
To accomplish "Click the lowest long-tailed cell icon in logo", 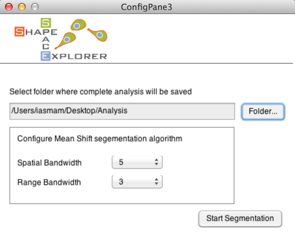I will (66, 40).
